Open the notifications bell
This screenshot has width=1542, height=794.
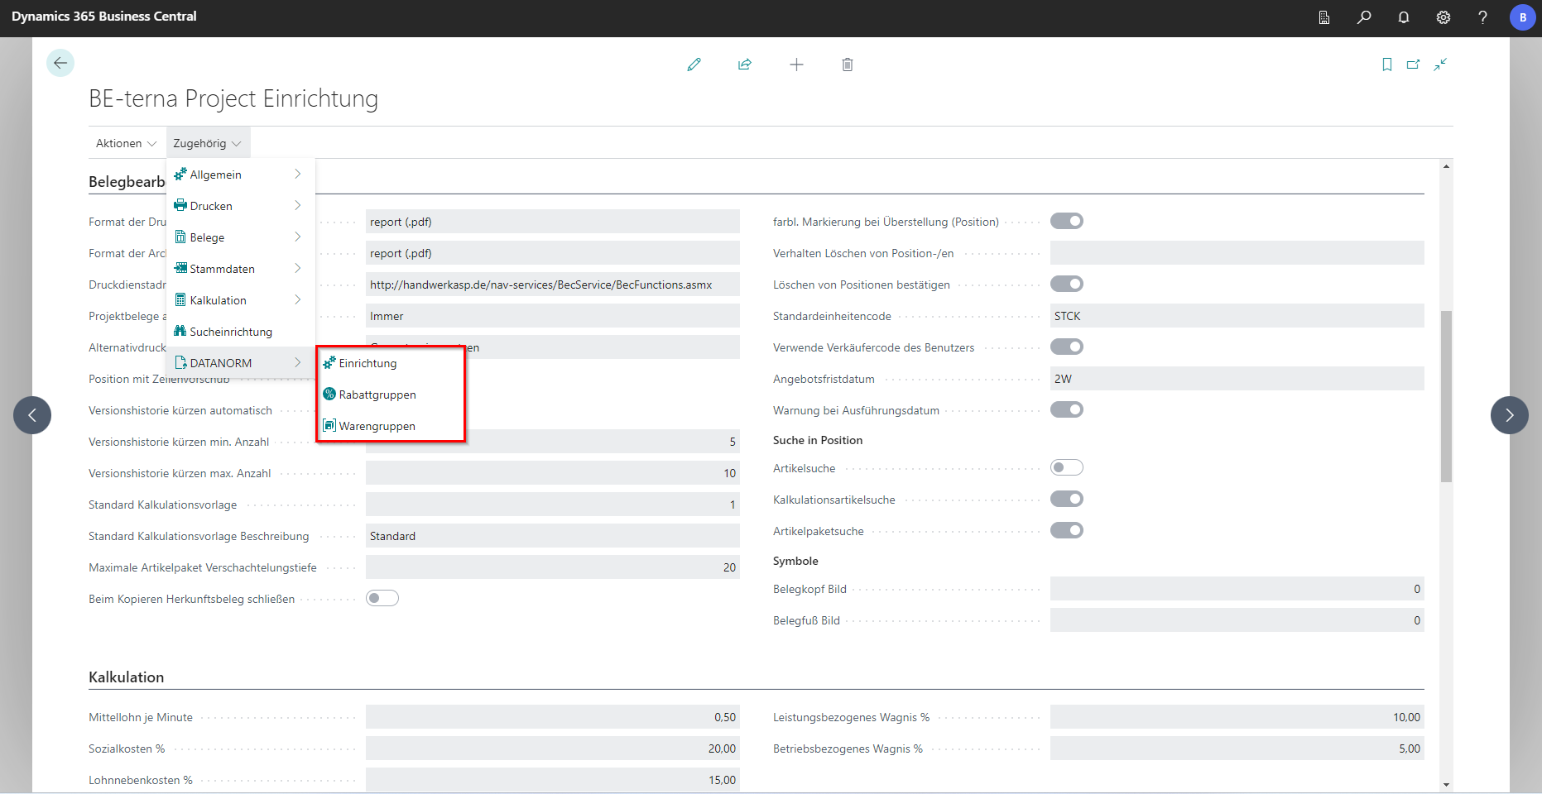click(x=1404, y=17)
